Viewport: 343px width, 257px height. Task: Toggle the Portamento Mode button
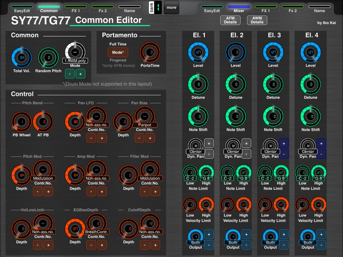click(x=118, y=52)
